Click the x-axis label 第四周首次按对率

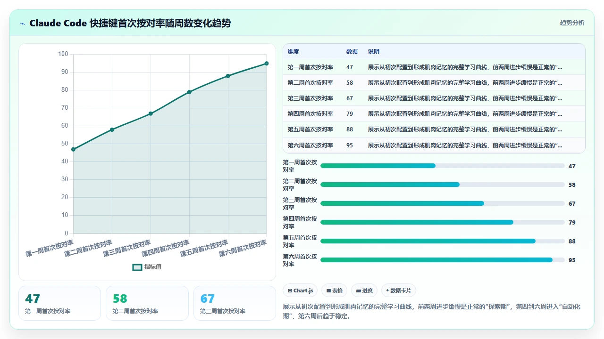click(x=166, y=248)
